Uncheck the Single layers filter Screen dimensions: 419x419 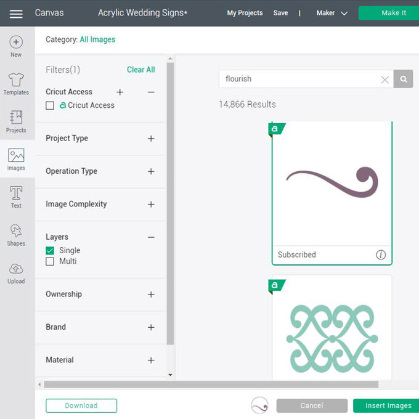click(50, 250)
